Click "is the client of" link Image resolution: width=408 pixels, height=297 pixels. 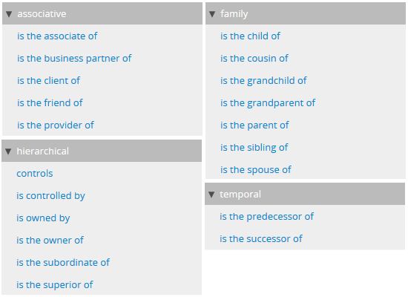[x=48, y=80]
